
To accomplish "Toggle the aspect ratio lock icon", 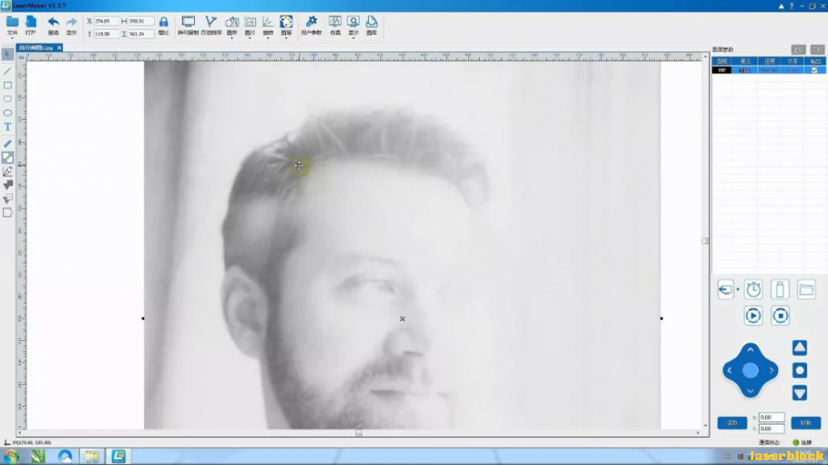I will (x=163, y=22).
